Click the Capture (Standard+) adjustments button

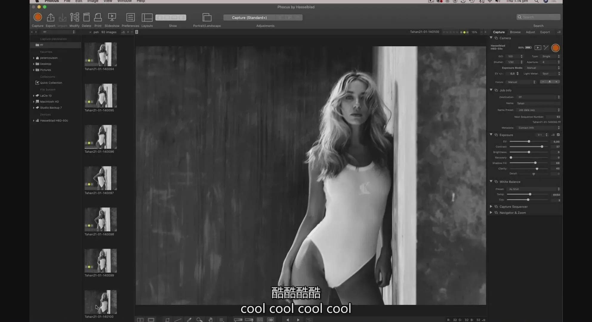pos(249,18)
